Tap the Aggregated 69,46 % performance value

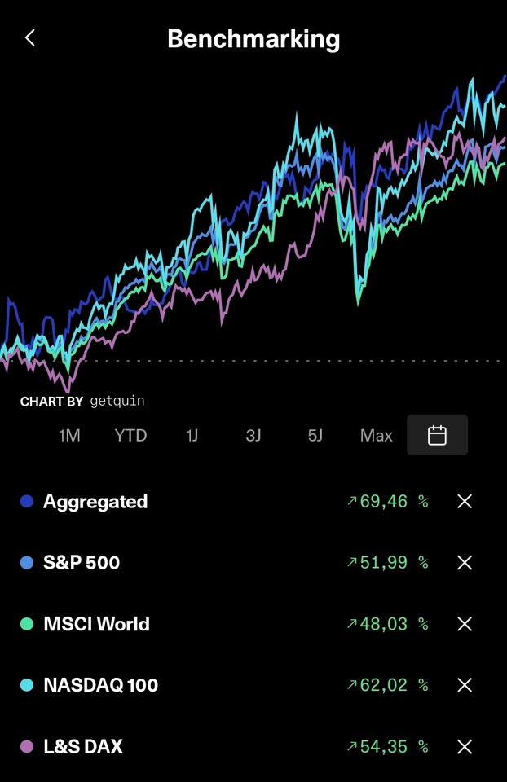387,502
